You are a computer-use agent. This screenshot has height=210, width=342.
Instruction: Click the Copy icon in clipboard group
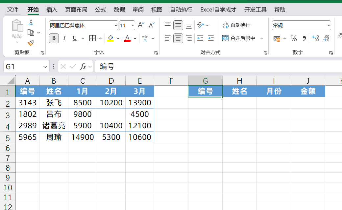(x=31, y=32)
